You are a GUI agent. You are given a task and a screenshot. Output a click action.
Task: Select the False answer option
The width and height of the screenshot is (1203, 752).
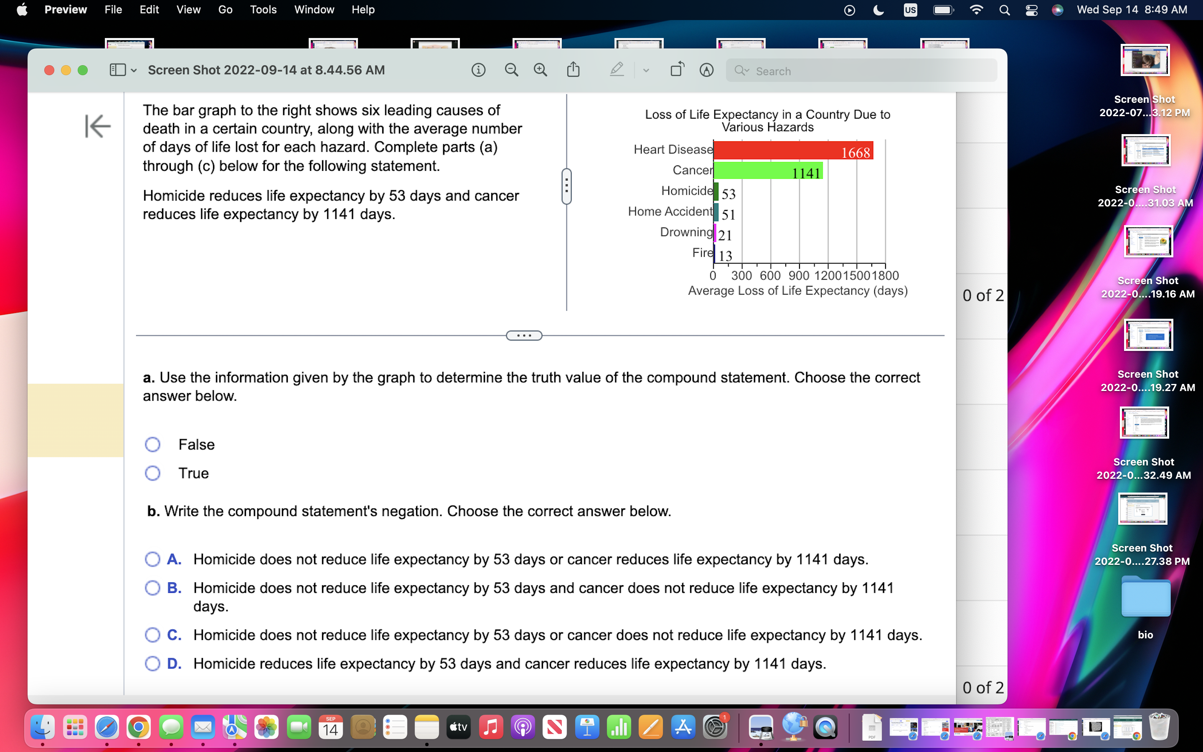[x=152, y=444]
